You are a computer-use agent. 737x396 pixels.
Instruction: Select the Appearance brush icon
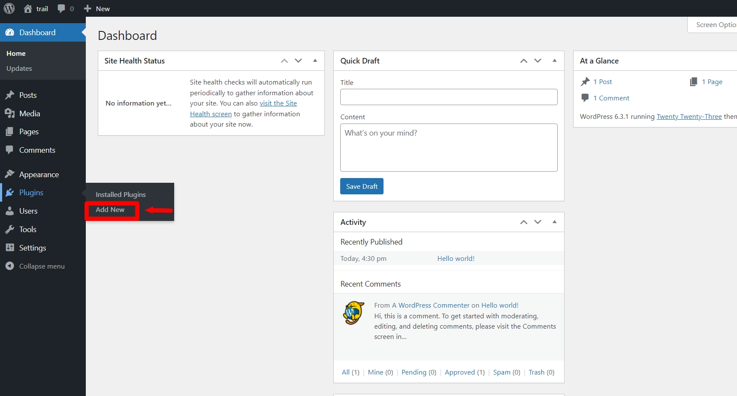point(10,174)
